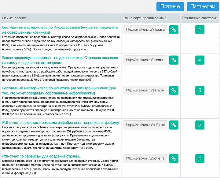Click the copy link icon for pdf-stra URL

pyautogui.click(x=174, y=158)
